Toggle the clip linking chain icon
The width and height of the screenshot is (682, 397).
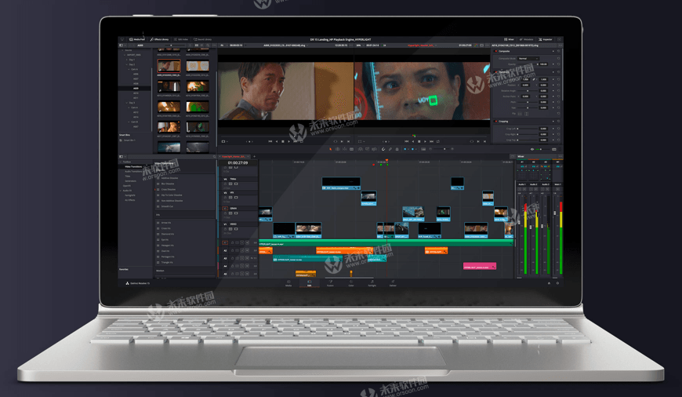[x=390, y=149]
